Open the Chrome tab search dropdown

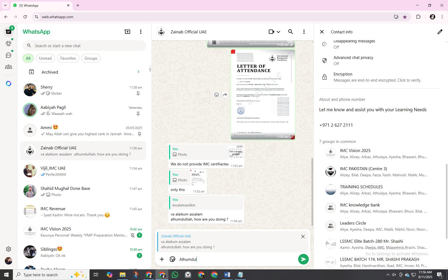pyautogui.click(x=5, y=5)
